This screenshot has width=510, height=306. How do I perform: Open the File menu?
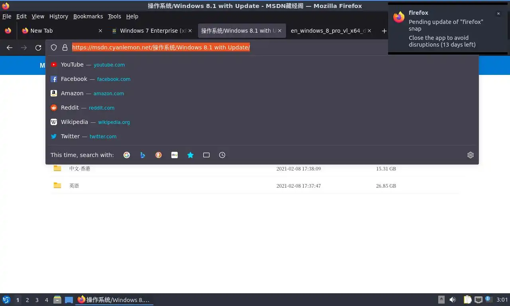point(7,16)
